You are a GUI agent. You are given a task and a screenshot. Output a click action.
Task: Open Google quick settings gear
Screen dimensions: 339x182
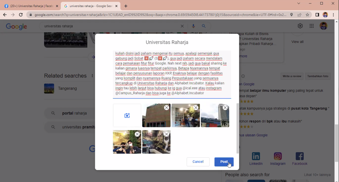[x=300, y=26]
